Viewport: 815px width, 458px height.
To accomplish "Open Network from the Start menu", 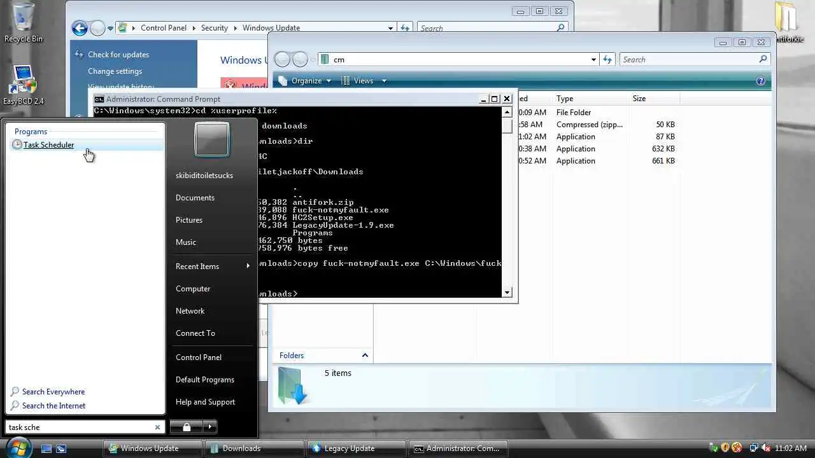I will click(x=190, y=311).
